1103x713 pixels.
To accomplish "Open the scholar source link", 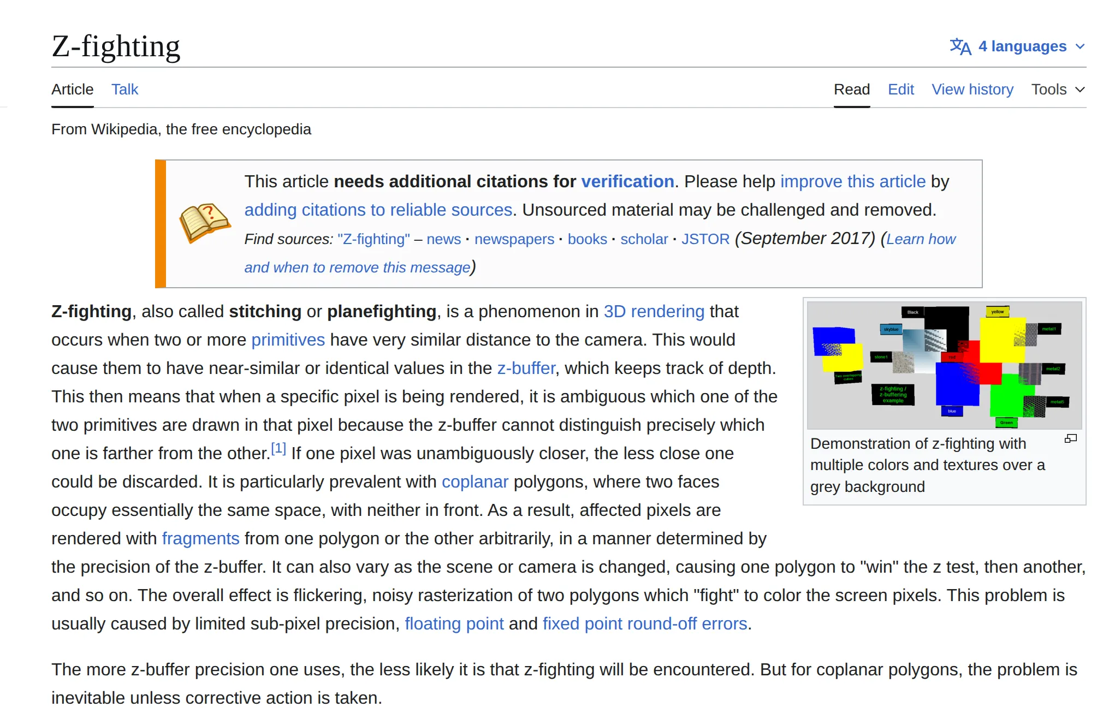I will [x=644, y=239].
